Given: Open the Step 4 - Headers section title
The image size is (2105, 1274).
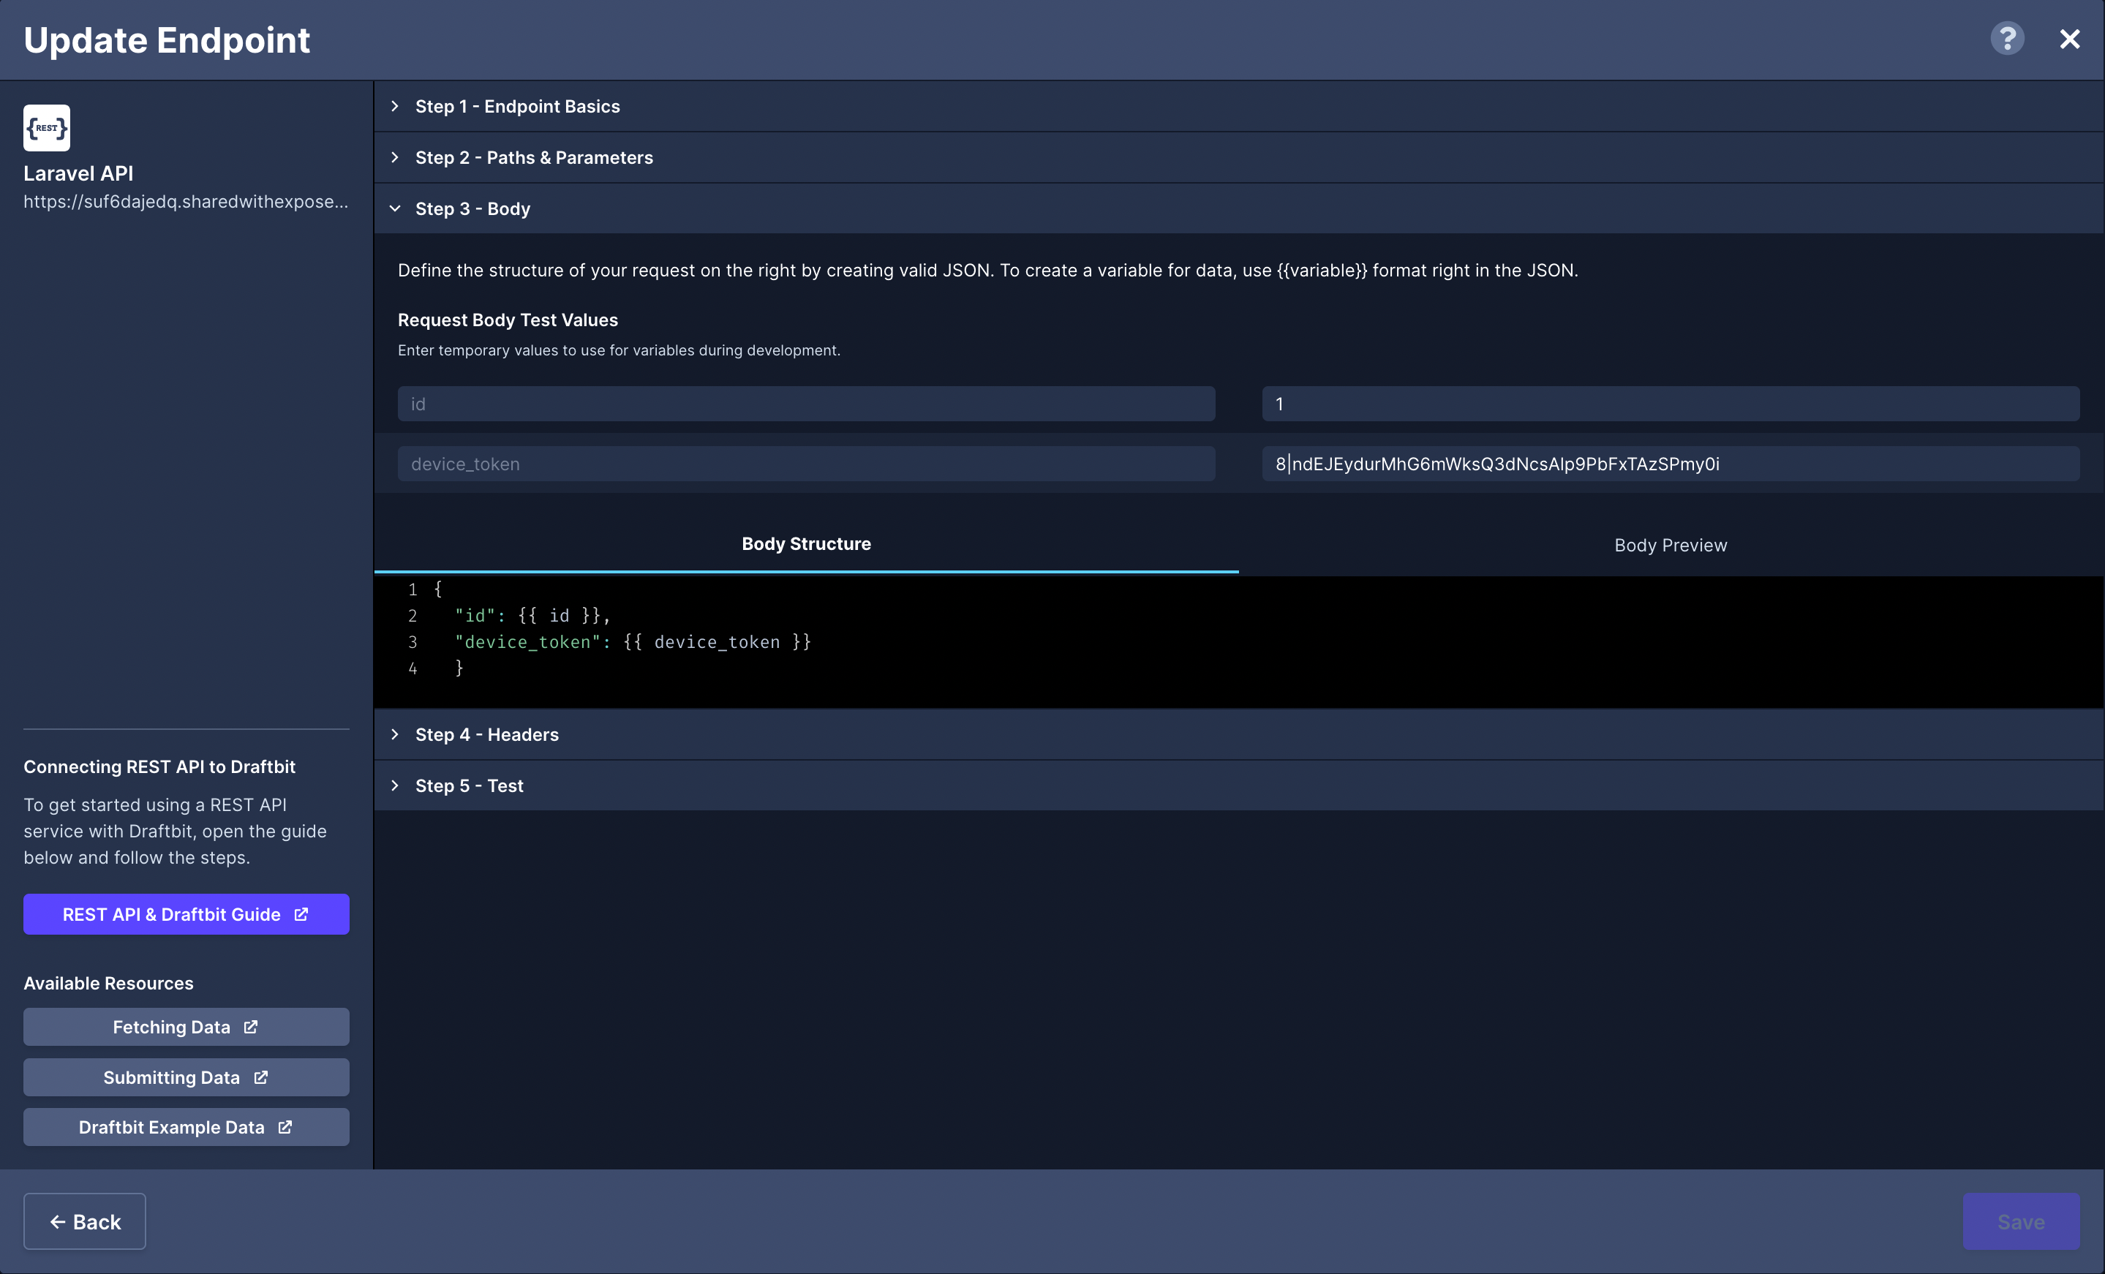Looking at the screenshot, I should (x=487, y=734).
